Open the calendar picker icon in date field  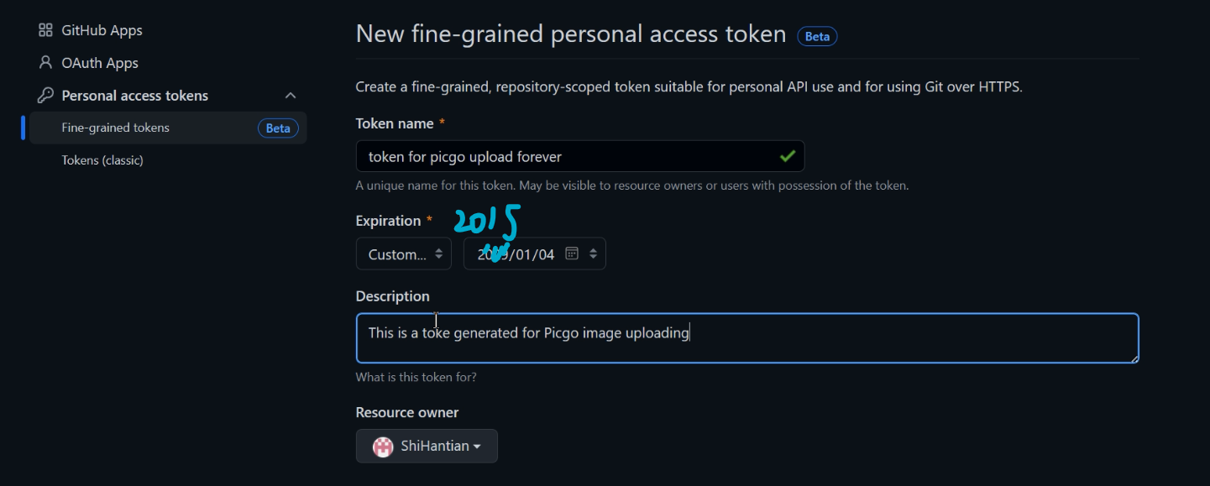572,253
